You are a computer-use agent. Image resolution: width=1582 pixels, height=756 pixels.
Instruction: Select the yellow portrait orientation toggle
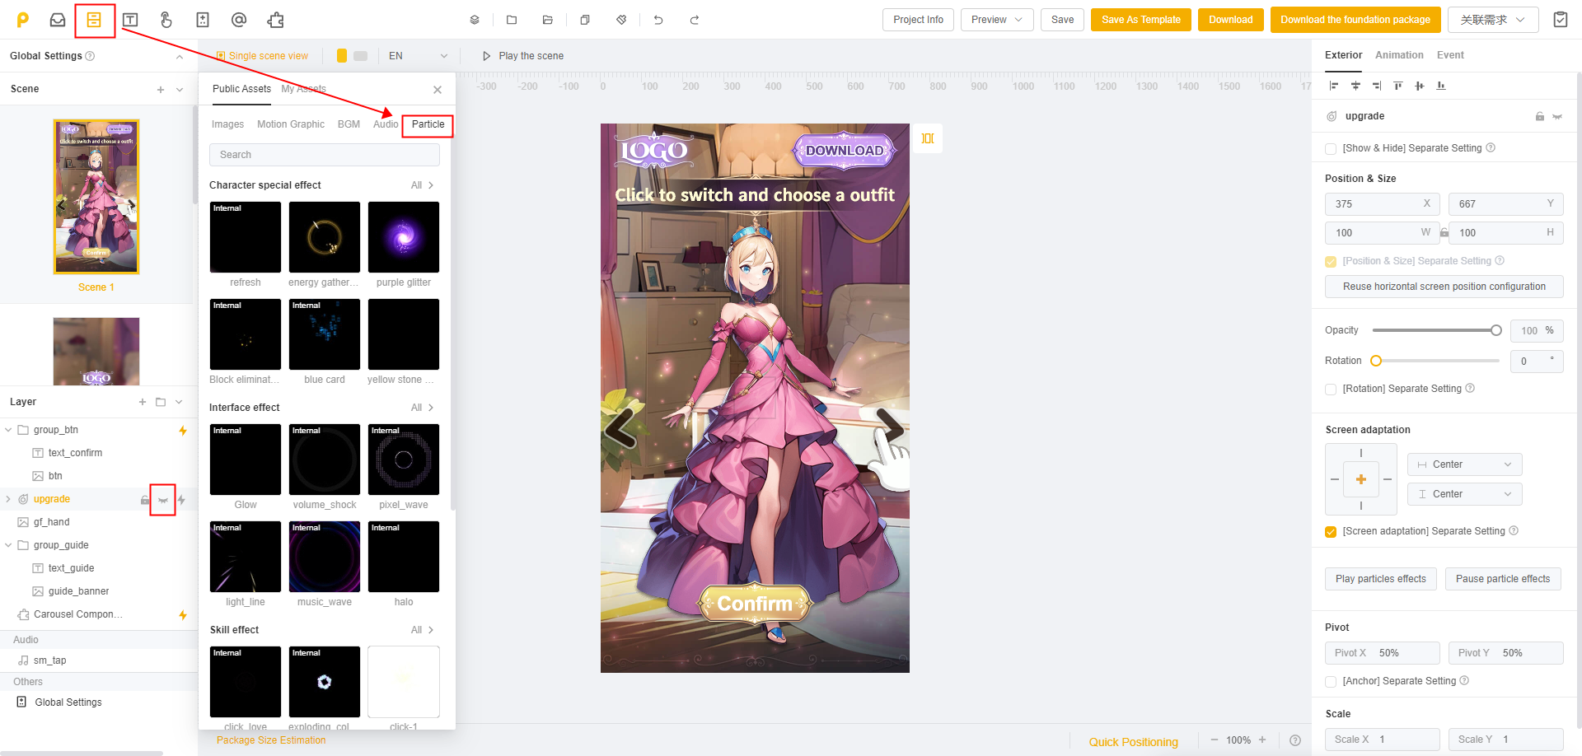pos(342,56)
